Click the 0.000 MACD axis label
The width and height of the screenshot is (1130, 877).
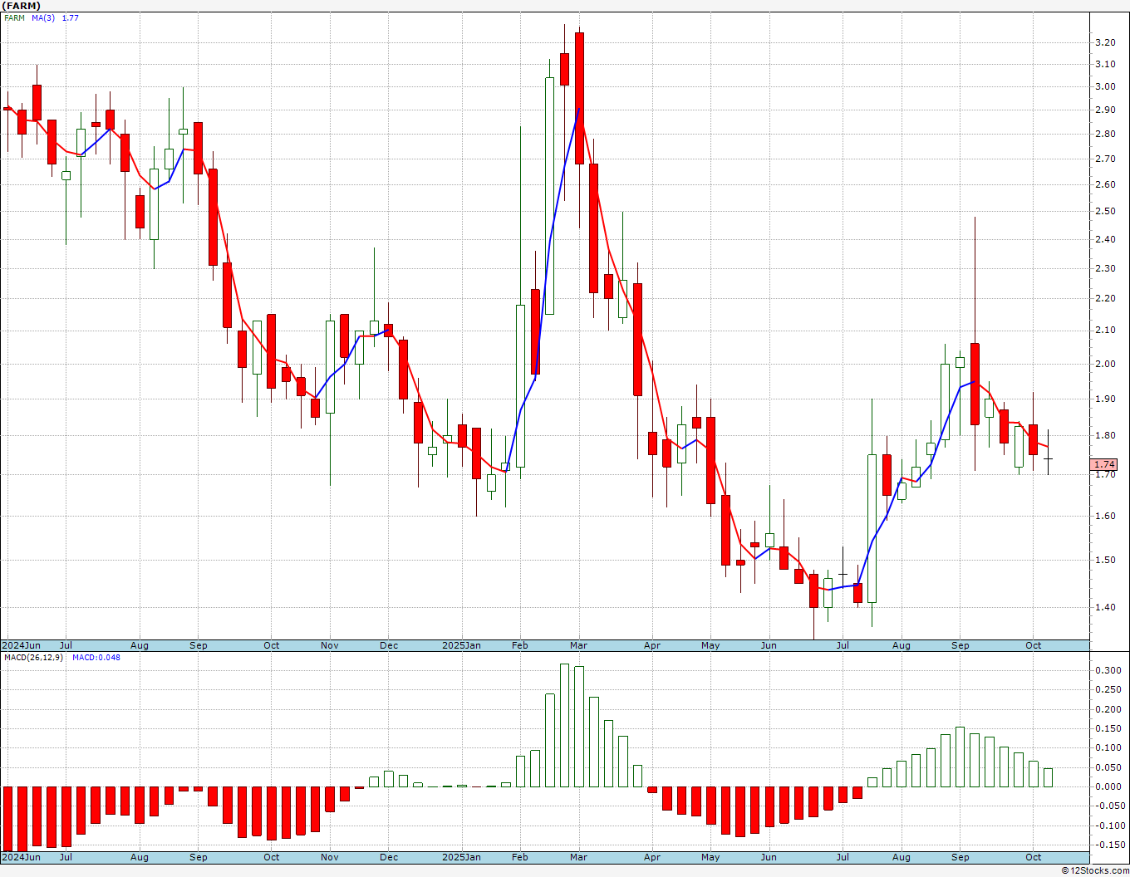click(1108, 787)
